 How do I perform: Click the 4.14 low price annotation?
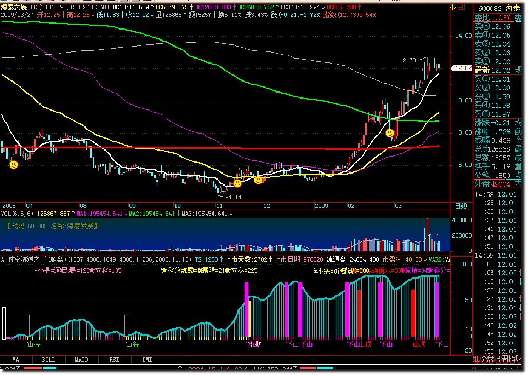pos(235,198)
